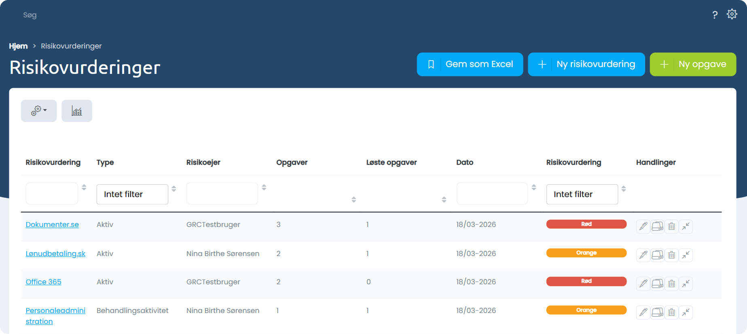The image size is (747, 334).
Task: Edit the Office 365 row with the pencil icon
Action: coord(643,284)
